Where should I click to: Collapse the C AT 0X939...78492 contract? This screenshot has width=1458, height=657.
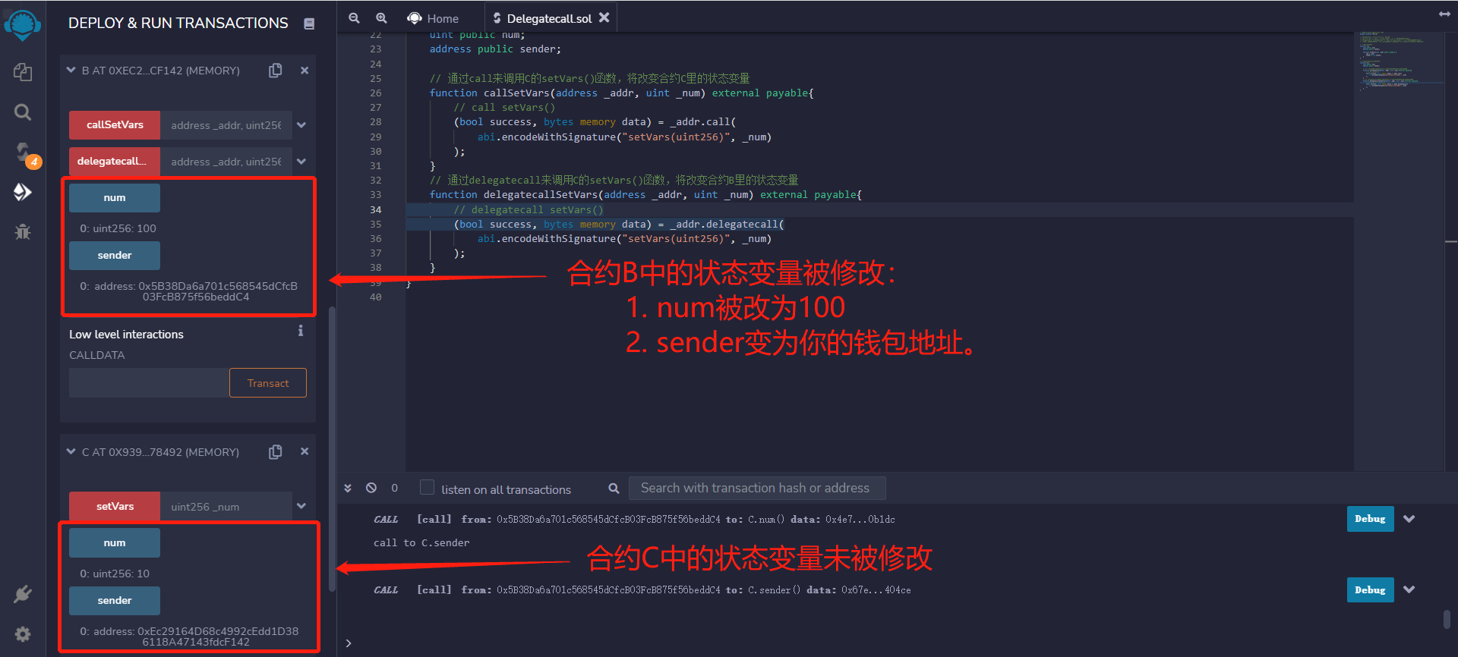(71, 451)
